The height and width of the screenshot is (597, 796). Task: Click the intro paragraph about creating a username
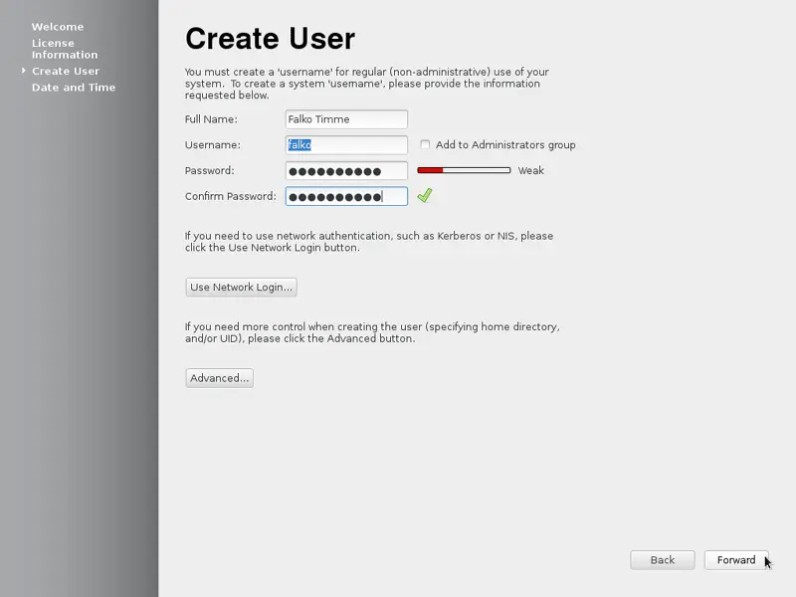[366, 84]
